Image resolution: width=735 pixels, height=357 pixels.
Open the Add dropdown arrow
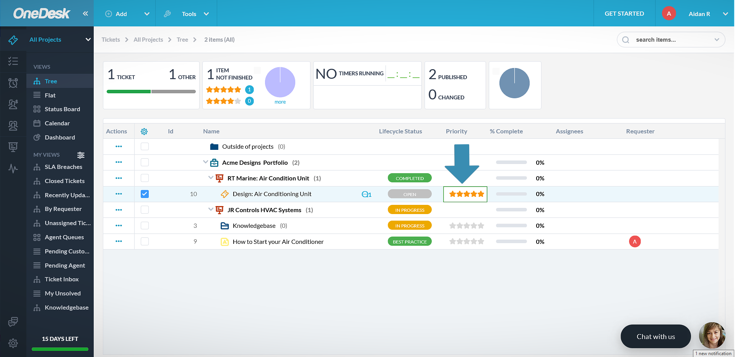pyautogui.click(x=147, y=14)
